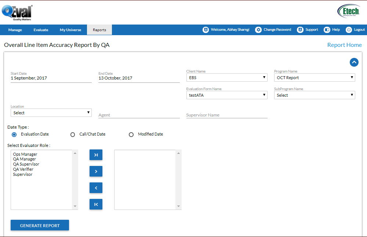
Task: Click the Agent input field
Action: 139,115
